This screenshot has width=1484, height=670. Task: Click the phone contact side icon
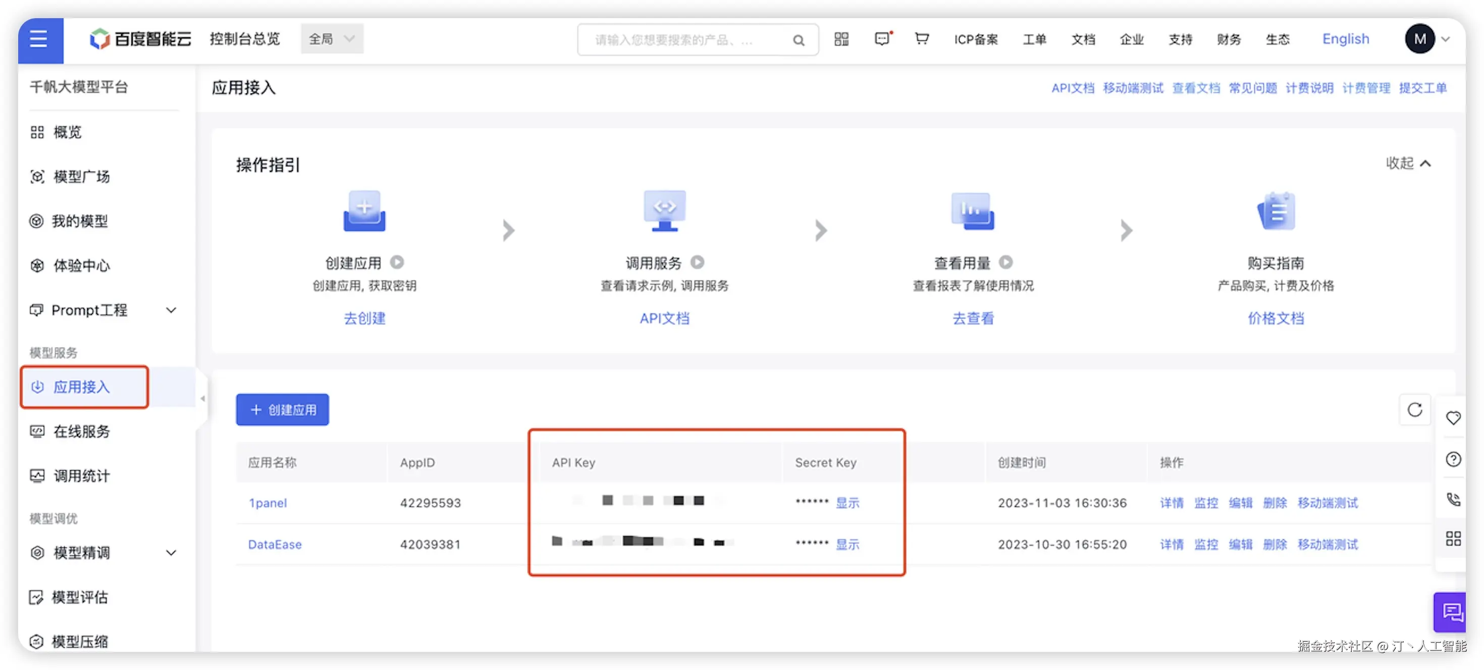pyautogui.click(x=1453, y=498)
